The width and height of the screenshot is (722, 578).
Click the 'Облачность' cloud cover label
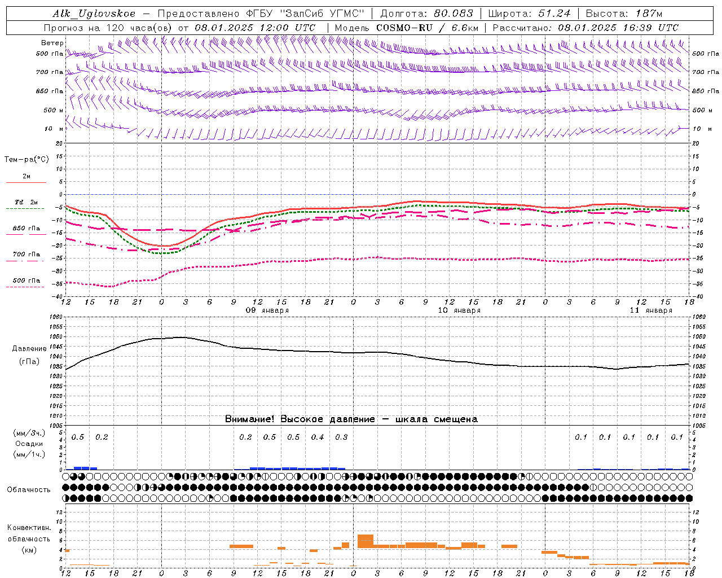[x=29, y=490]
